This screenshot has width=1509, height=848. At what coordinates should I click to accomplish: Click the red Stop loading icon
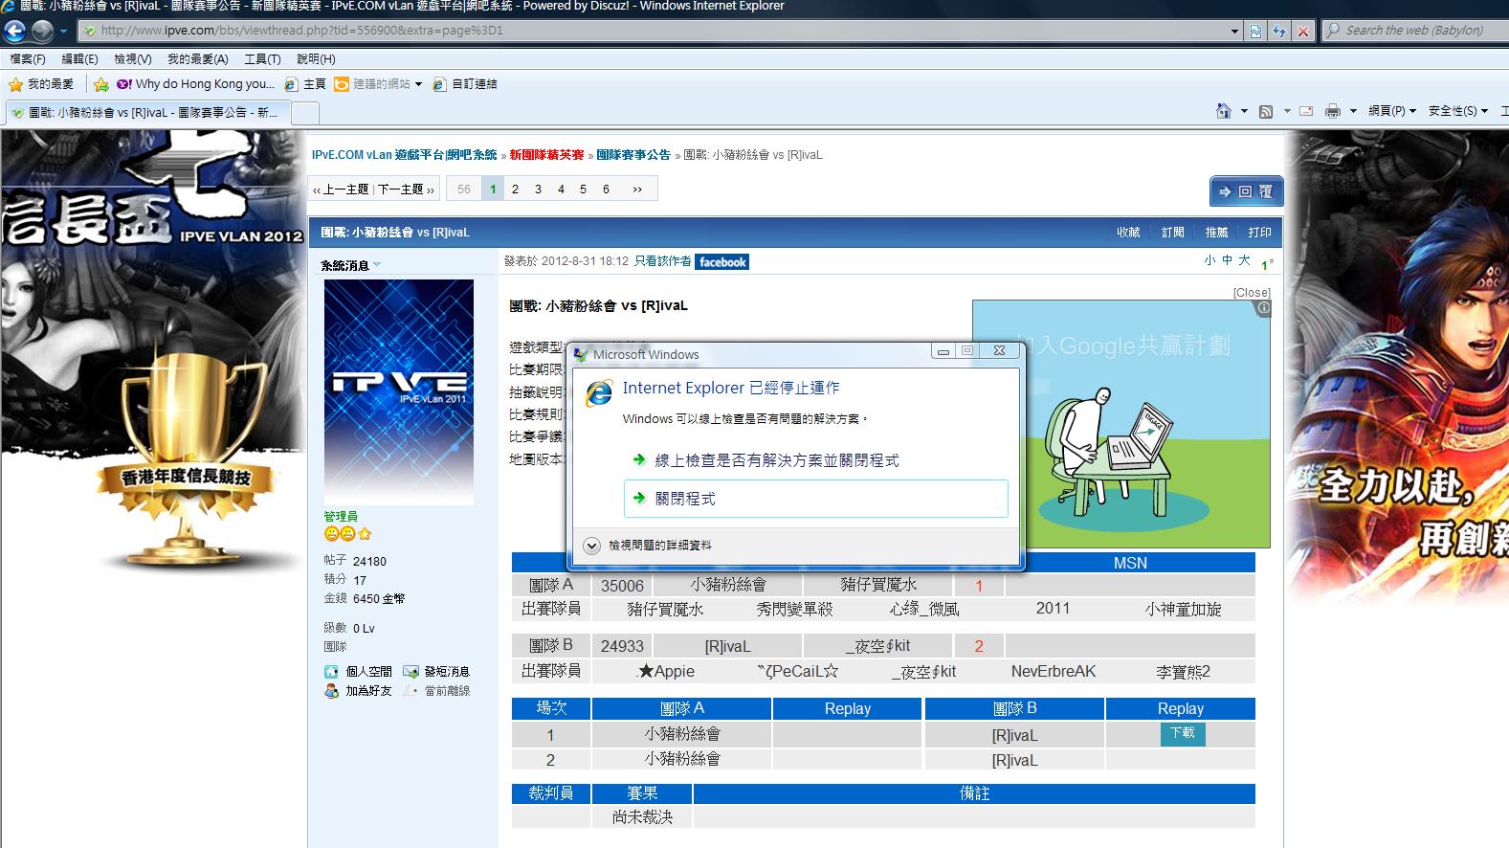(1302, 31)
